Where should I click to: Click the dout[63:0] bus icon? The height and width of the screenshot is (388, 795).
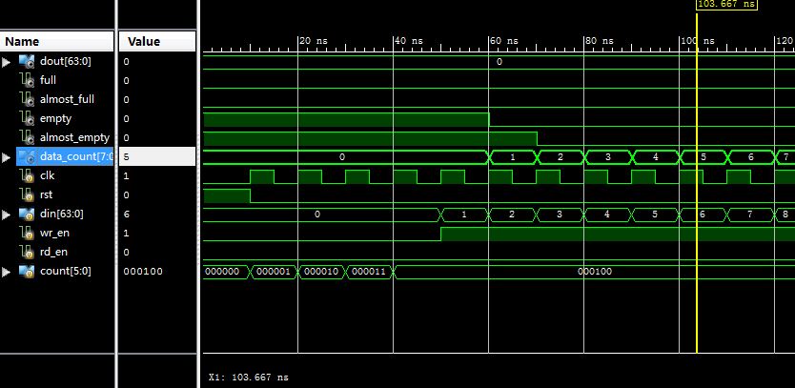pyautogui.click(x=27, y=61)
